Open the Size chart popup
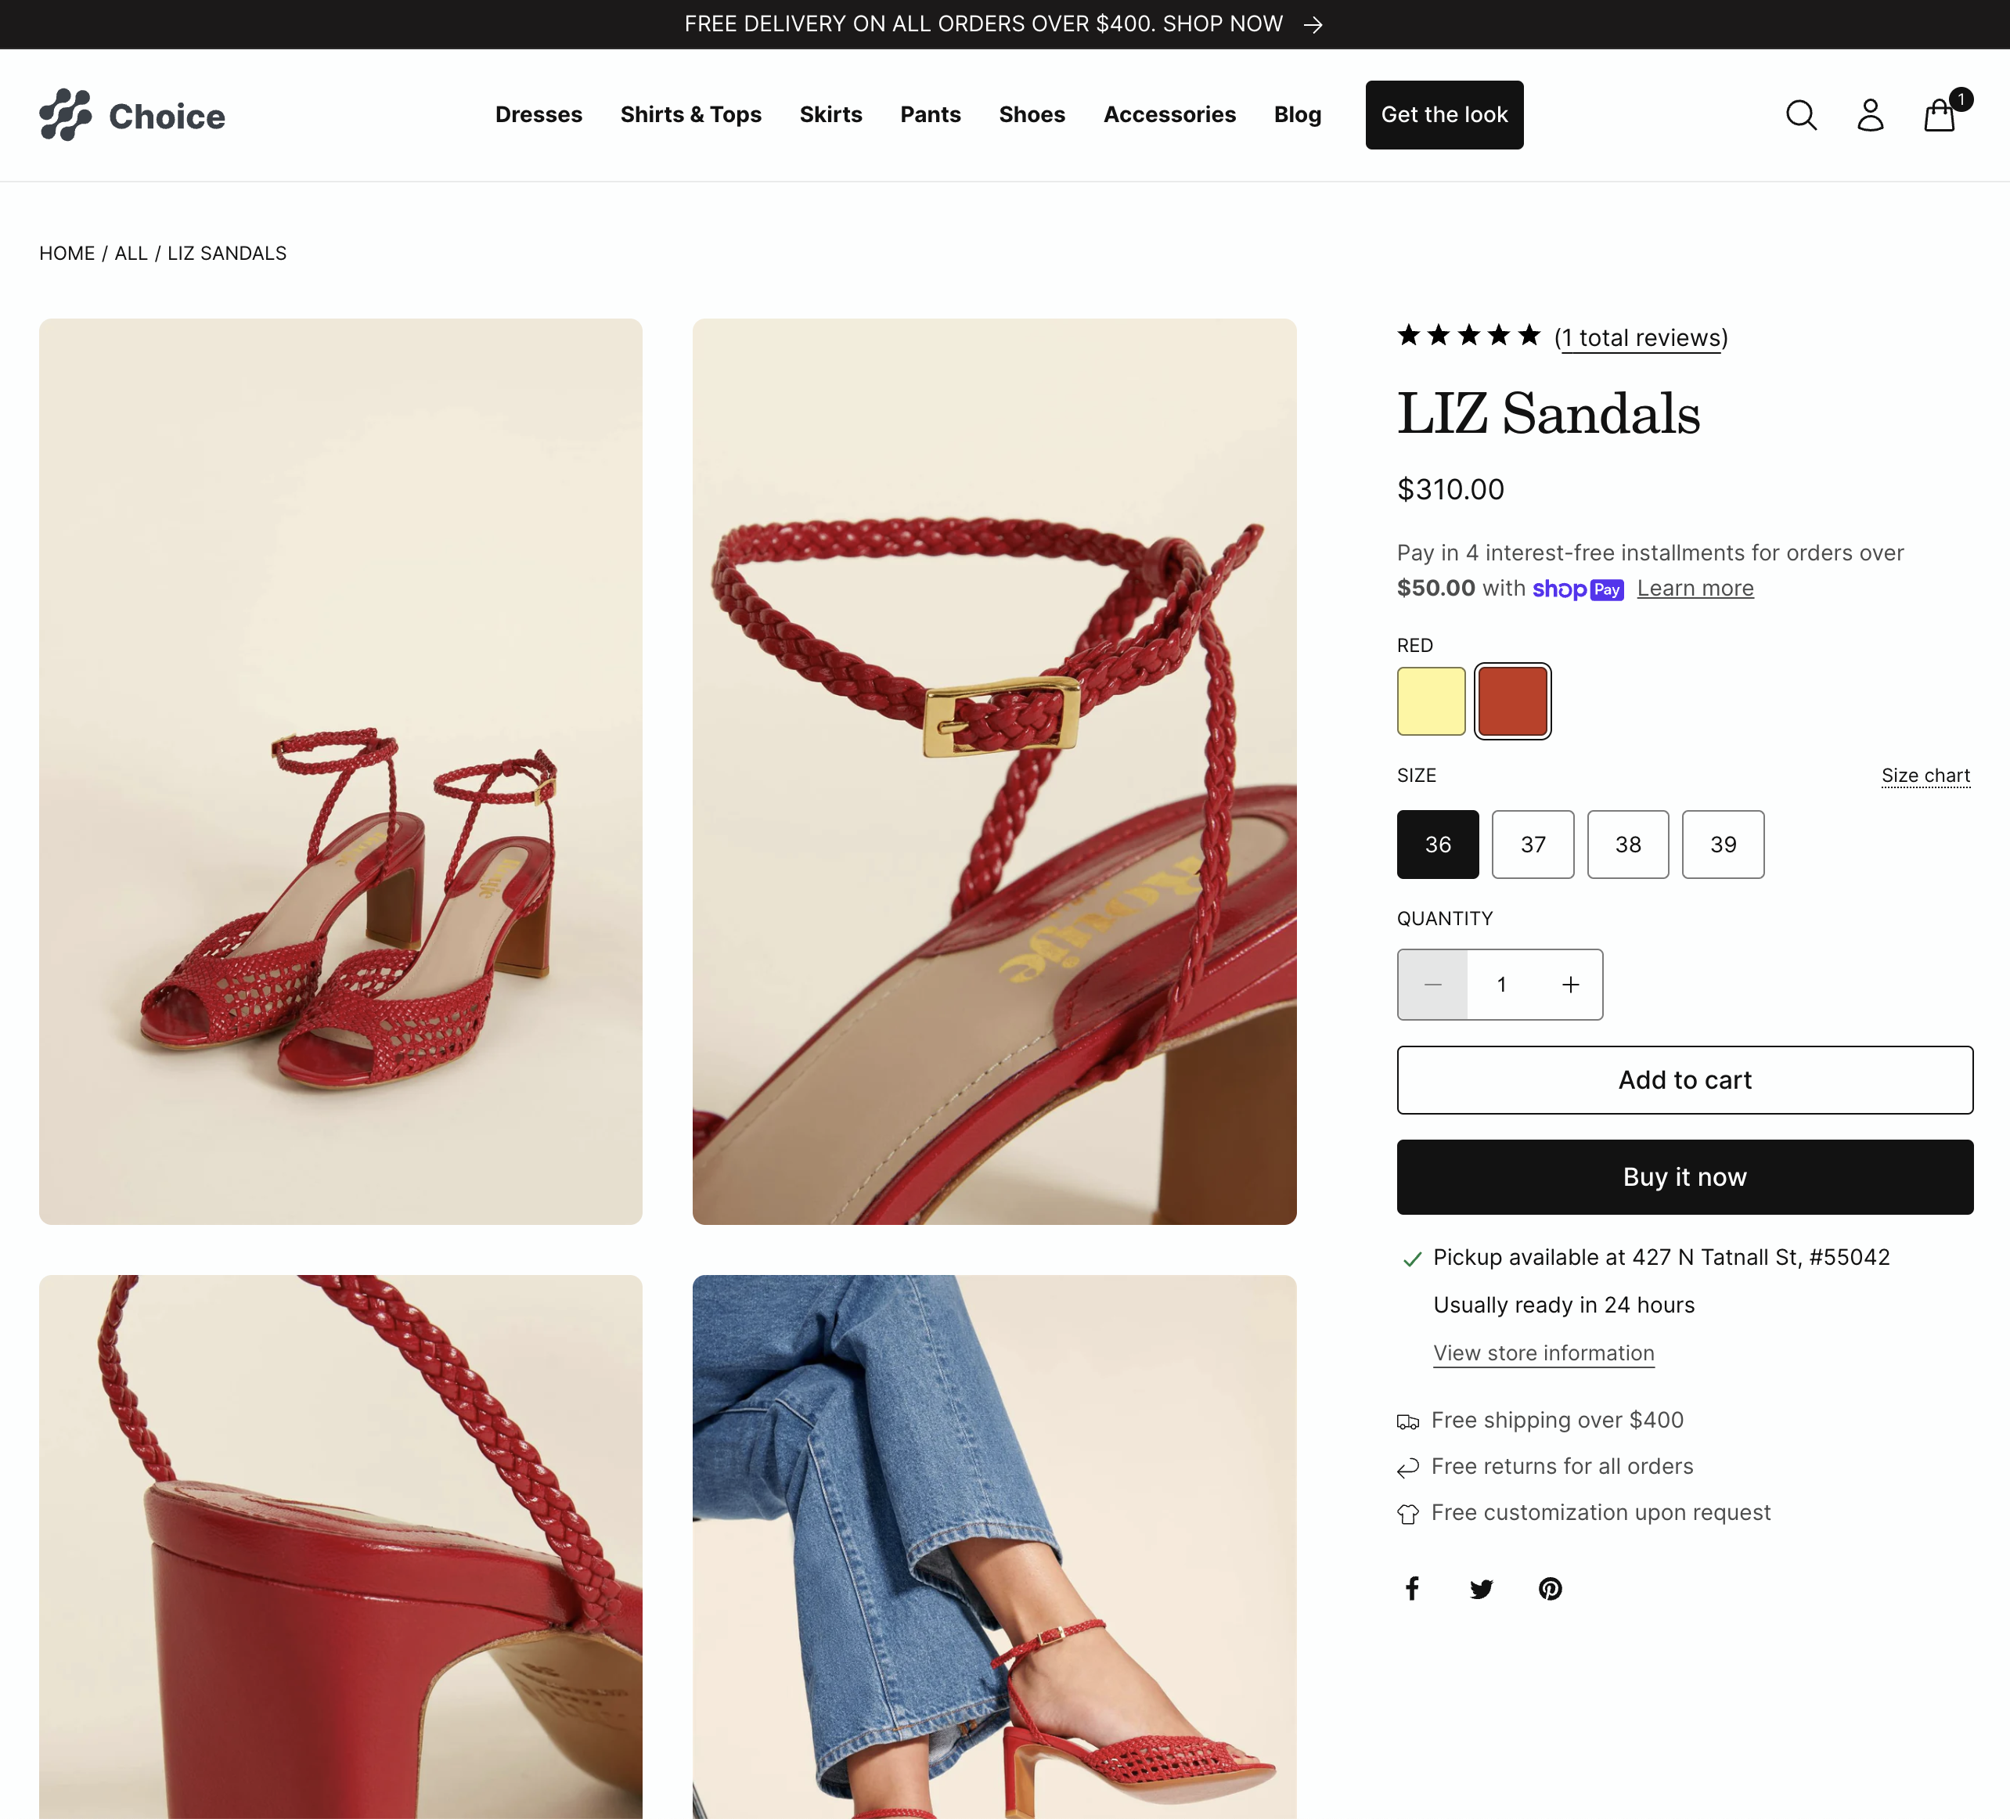Screen dimensions: 2010x1819 [x=1925, y=776]
